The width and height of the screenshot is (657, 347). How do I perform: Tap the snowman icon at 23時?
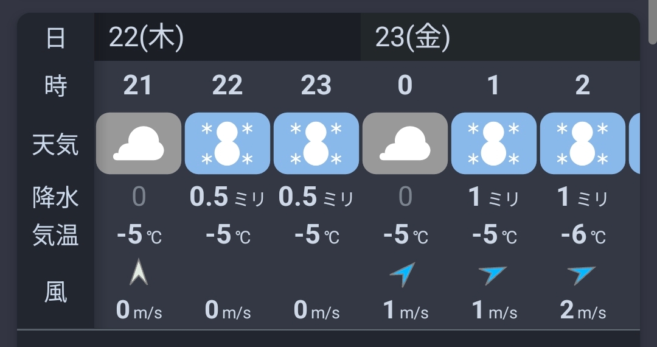(316, 144)
